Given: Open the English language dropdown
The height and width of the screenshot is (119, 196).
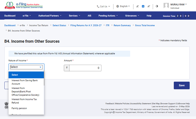Looking at the screenshot, I should (x=123, y=6).
